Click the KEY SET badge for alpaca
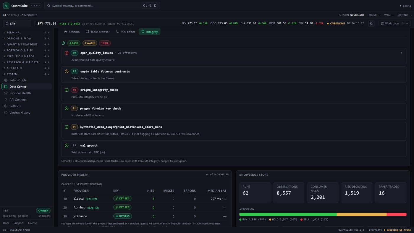The height and width of the screenshot is (233, 414). coord(122,199)
